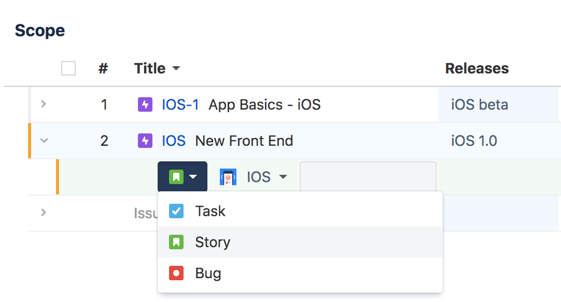Click the Releases column header
The width and height of the screenshot is (561, 302).
click(x=476, y=68)
